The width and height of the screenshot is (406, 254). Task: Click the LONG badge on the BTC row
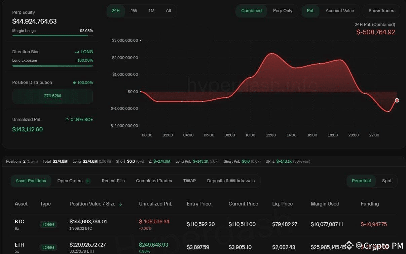(x=48, y=224)
